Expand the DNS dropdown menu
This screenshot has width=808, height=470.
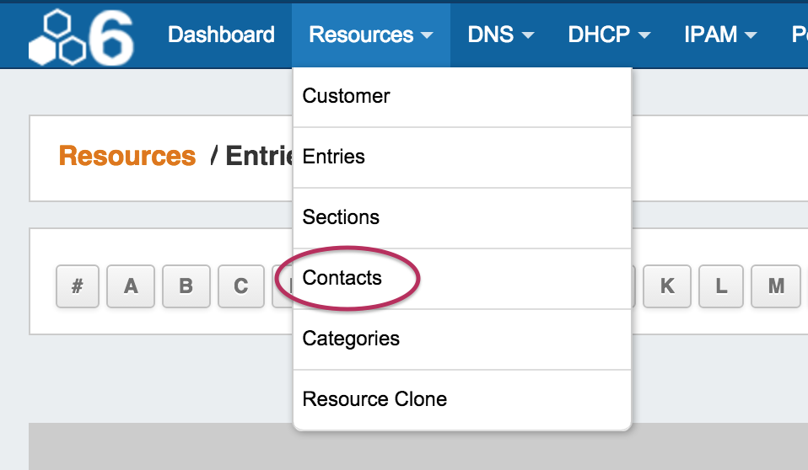[x=501, y=35]
